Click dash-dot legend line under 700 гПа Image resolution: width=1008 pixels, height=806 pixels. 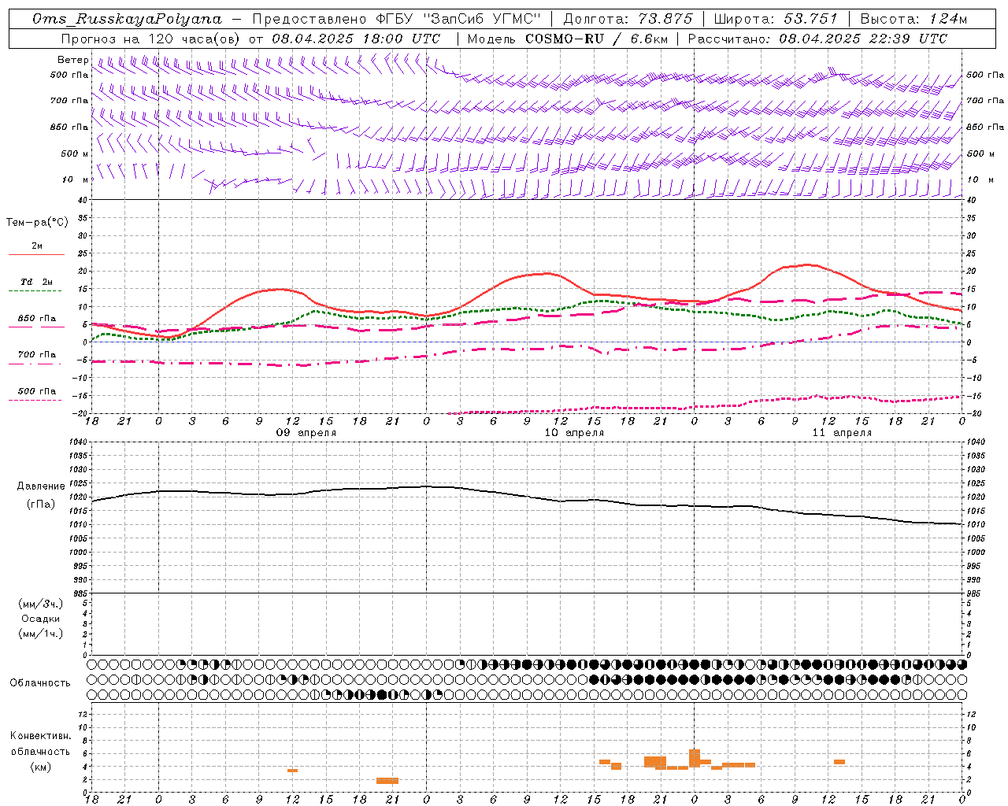[36, 364]
